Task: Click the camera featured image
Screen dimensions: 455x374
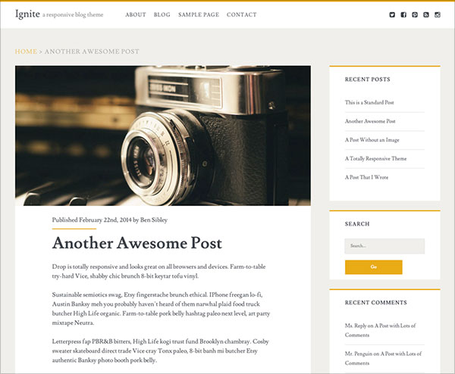Action: [x=163, y=136]
